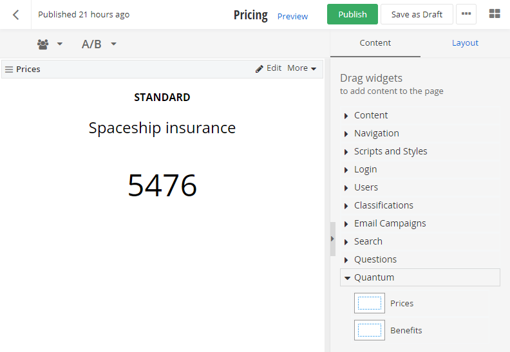The width and height of the screenshot is (510, 352).
Task: Select the Benefits widget thumbnail icon
Action: 369,330
